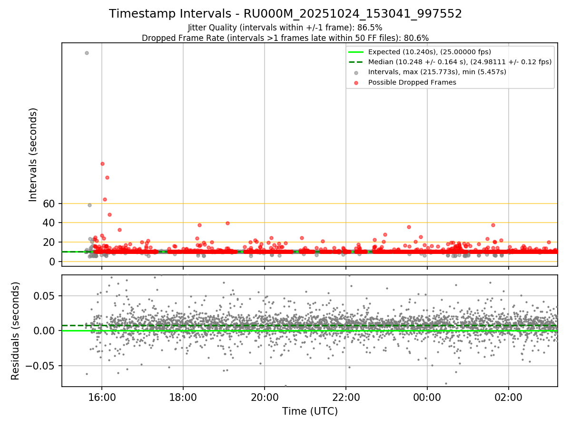Click the gray outlier point near 215 seconds
Screen dimensions: 571x428
pos(87,53)
